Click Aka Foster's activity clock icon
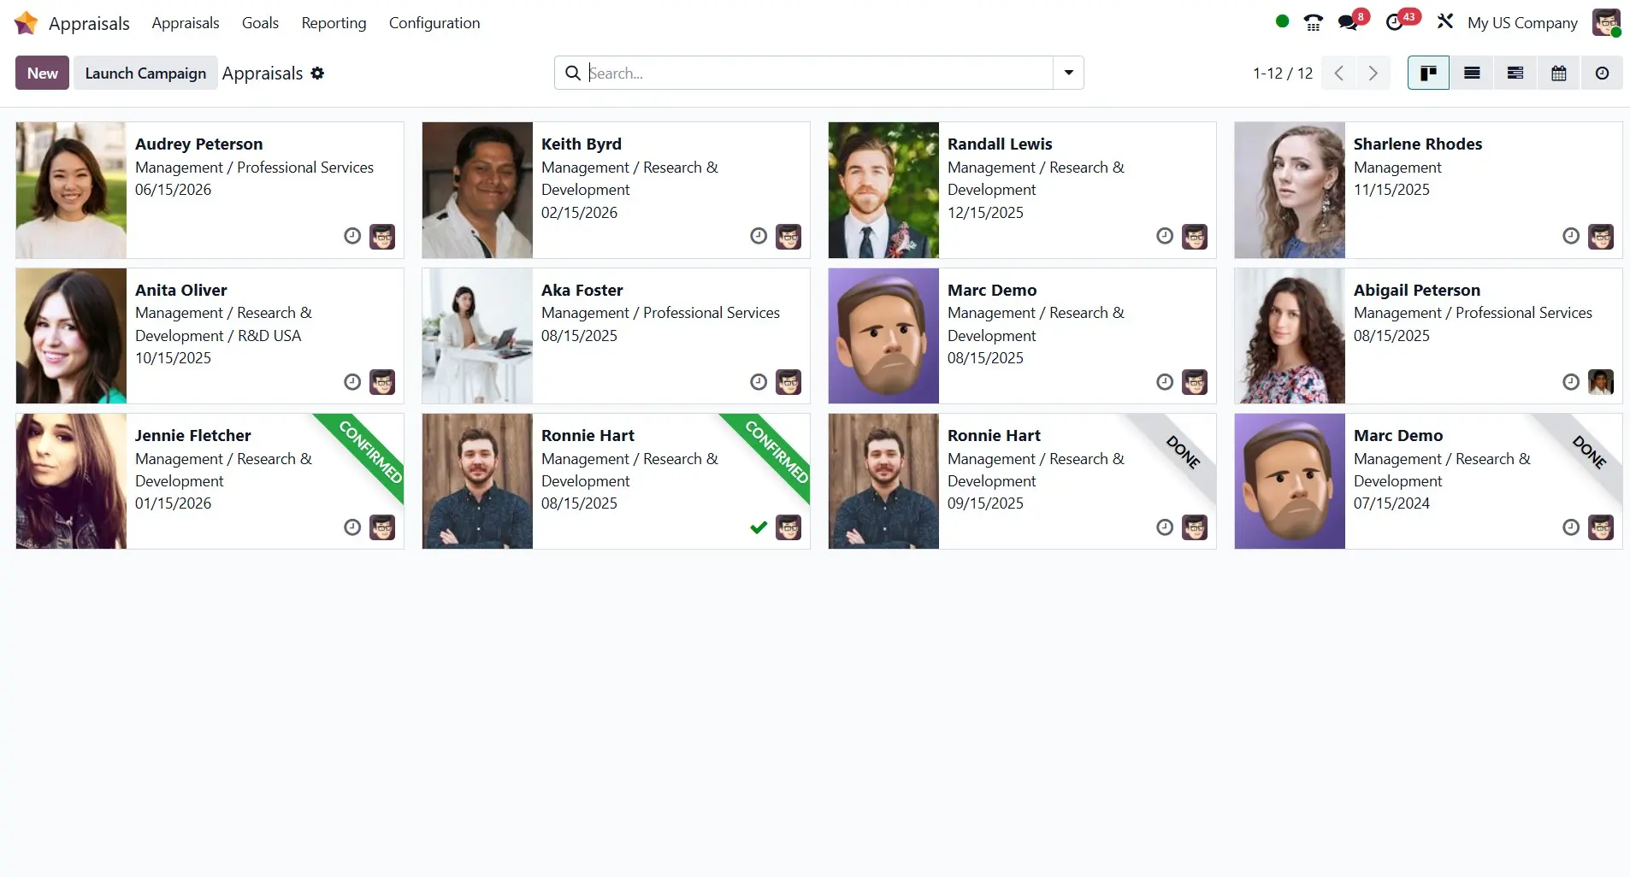Image resolution: width=1630 pixels, height=877 pixels. click(x=759, y=382)
